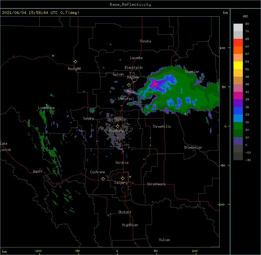Select the yellow 51–54 dBZ legend swatch
261x255 pixels.
pos(238,65)
